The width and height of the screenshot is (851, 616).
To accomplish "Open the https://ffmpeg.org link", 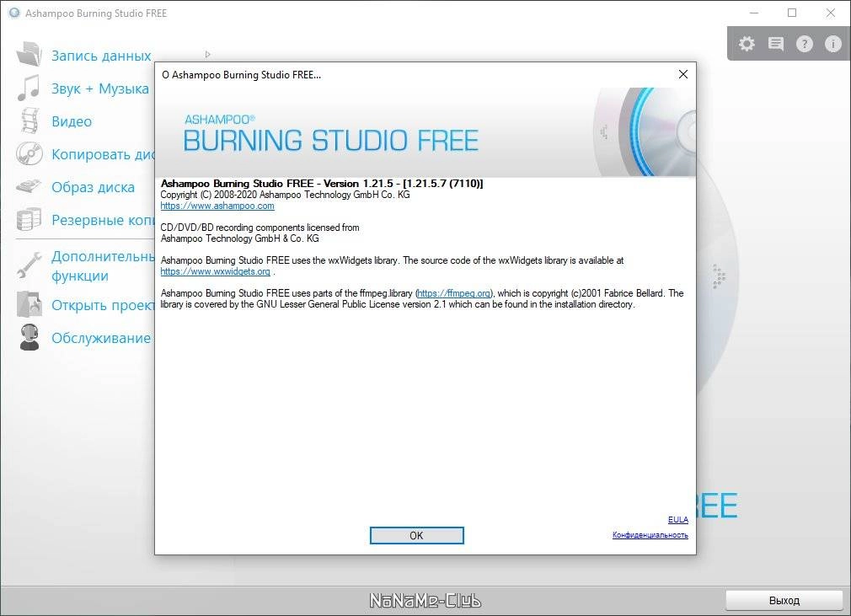I will (x=454, y=293).
